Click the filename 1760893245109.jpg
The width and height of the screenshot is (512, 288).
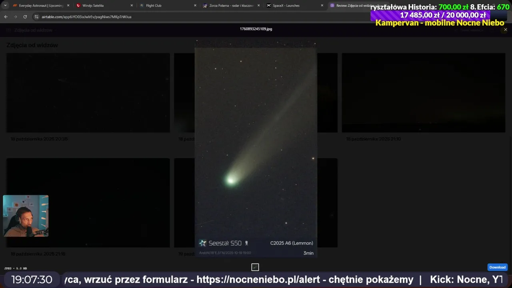pyautogui.click(x=256, y=29)
